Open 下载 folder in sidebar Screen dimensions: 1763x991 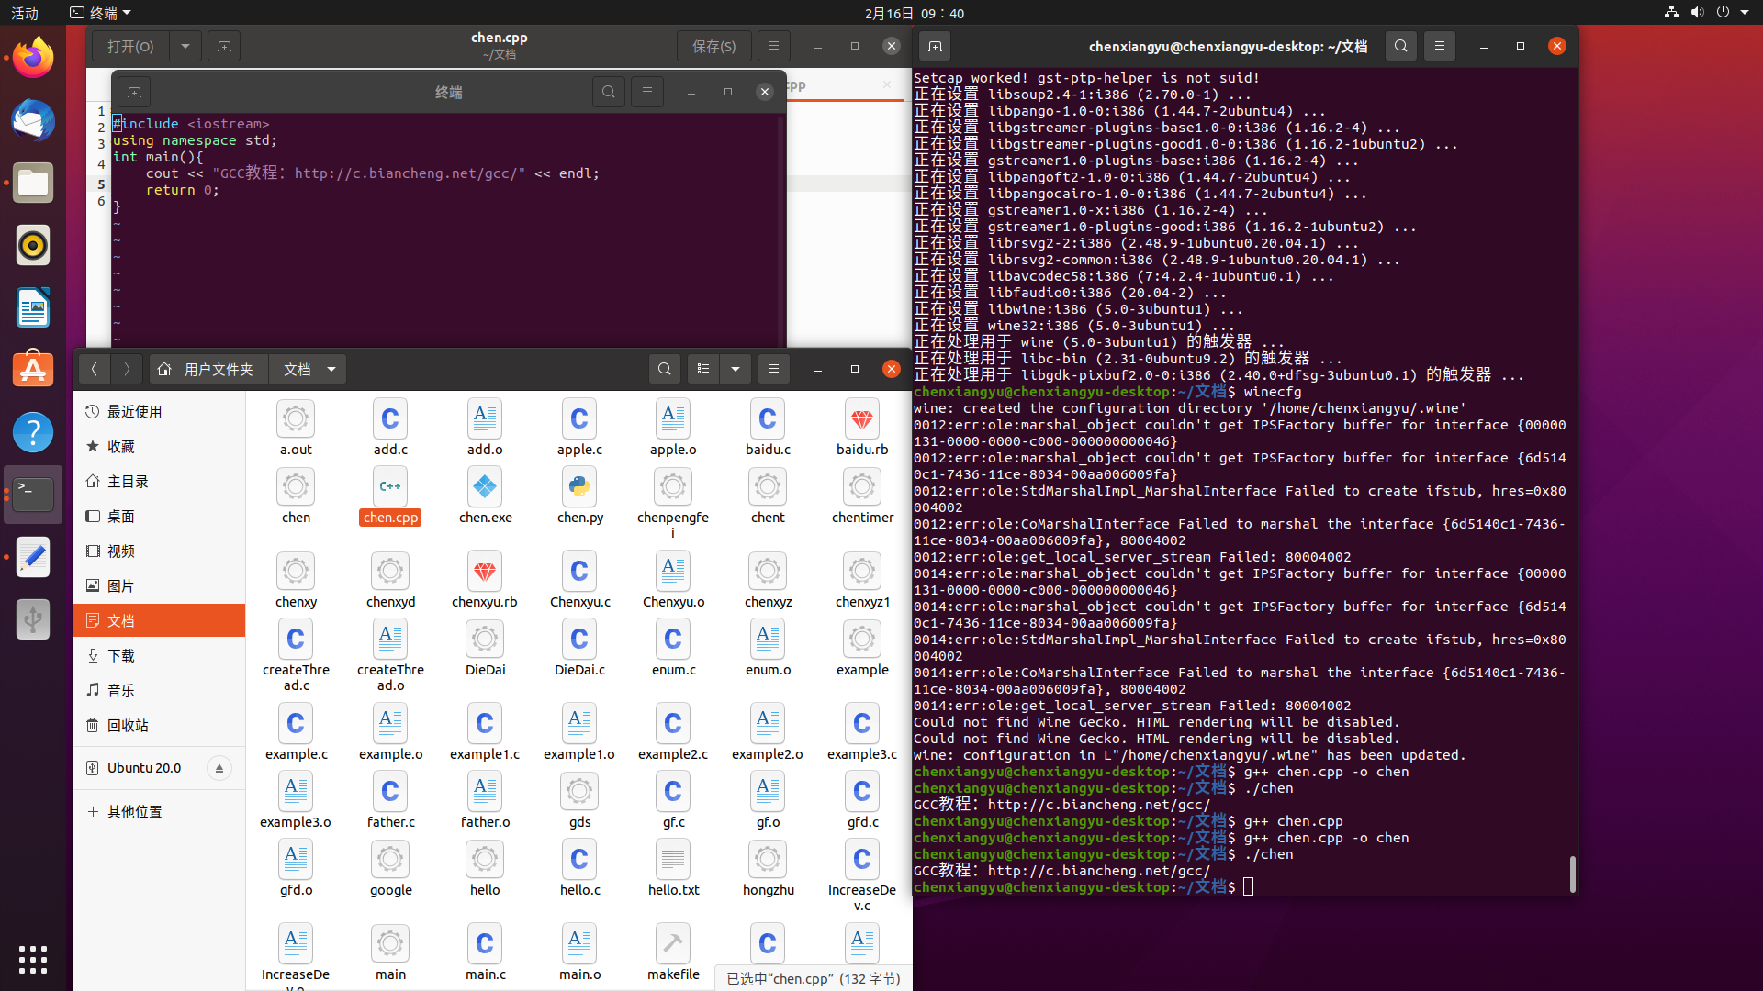pos(159,655)
